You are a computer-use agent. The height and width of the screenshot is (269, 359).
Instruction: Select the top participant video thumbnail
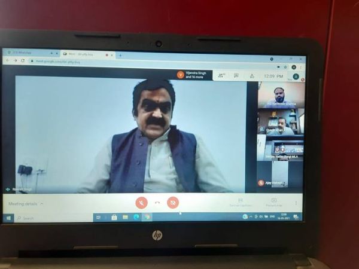click(x=281, y=94)
